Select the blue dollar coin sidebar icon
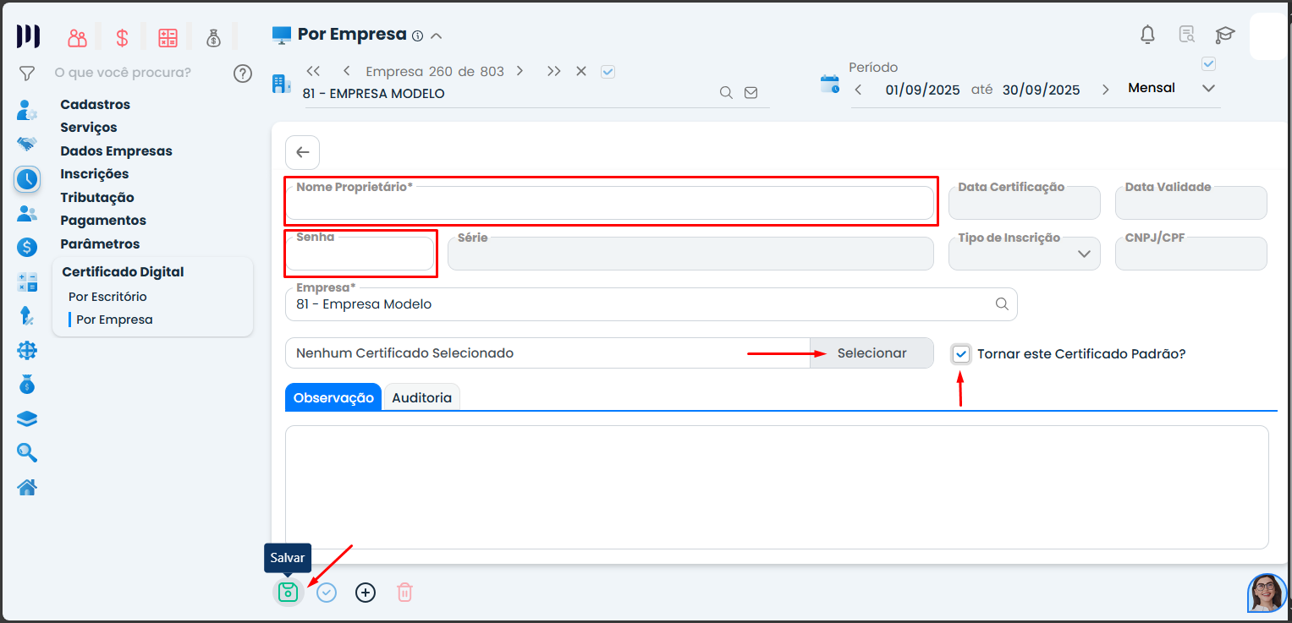Image resolution: width=1292 pixels, height=623 pixels. (x=27, y=248)
